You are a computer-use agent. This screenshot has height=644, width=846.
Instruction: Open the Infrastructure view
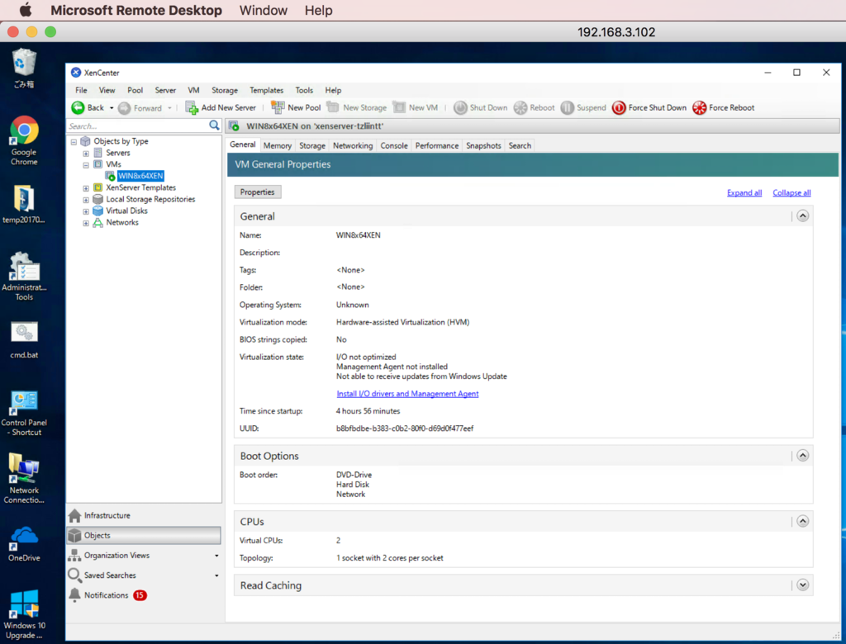[144, 516]
